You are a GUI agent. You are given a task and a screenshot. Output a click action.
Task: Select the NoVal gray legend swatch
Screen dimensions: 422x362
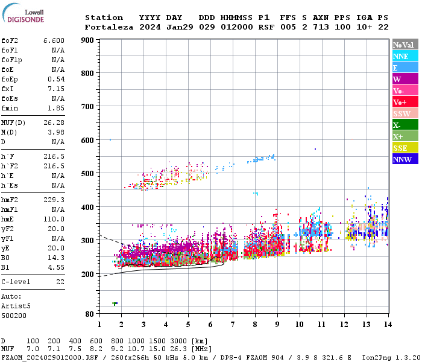pyautogui.click(x=405, y=45)
